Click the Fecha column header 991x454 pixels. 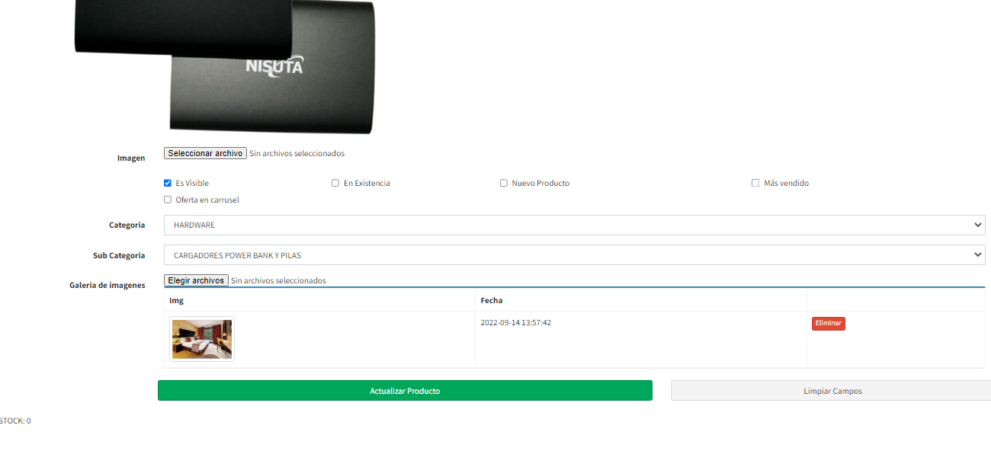pyautogui.click(x=492, y=301)
